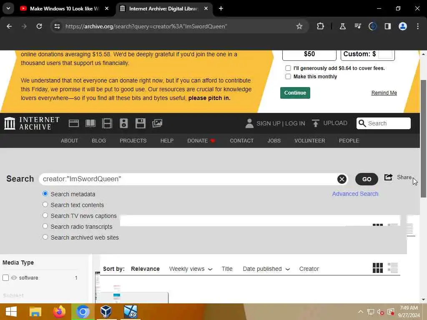Open the browser Extensions puzzle icon
The width and height of the screenshot is (427, 320).
pos(321,26)
